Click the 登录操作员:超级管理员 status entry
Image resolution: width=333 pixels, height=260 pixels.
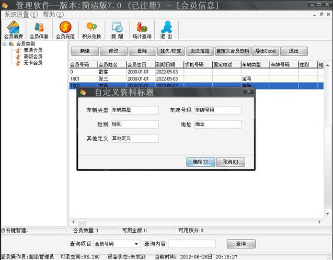[27, 257]
